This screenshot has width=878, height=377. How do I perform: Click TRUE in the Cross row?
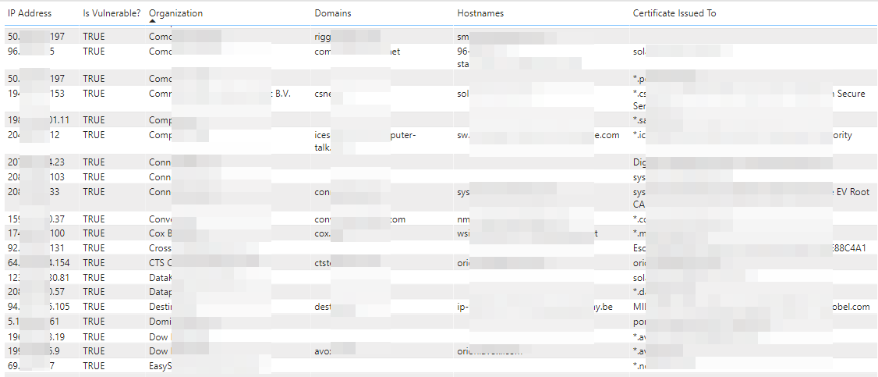(x=94, y=247)
